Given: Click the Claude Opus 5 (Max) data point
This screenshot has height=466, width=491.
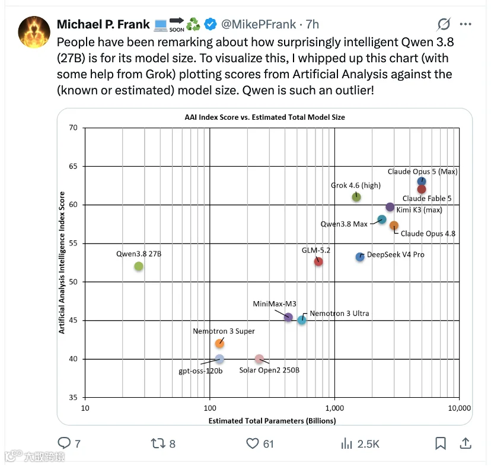Looking at the screenshot, I should tap(422, 181).
